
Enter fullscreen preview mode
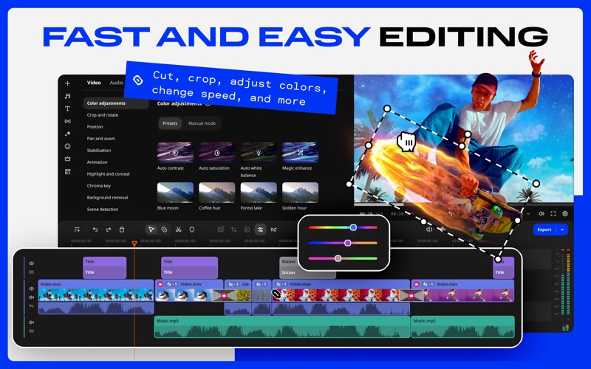(x=553, y=213)
